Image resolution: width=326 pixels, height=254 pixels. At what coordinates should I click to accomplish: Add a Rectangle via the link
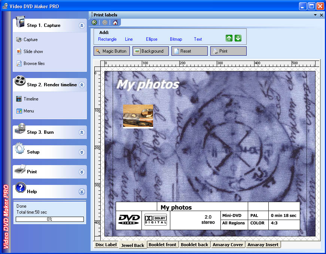(x=107, y=39)
